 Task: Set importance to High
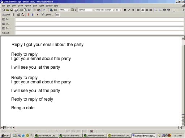(x=28, y=15)
